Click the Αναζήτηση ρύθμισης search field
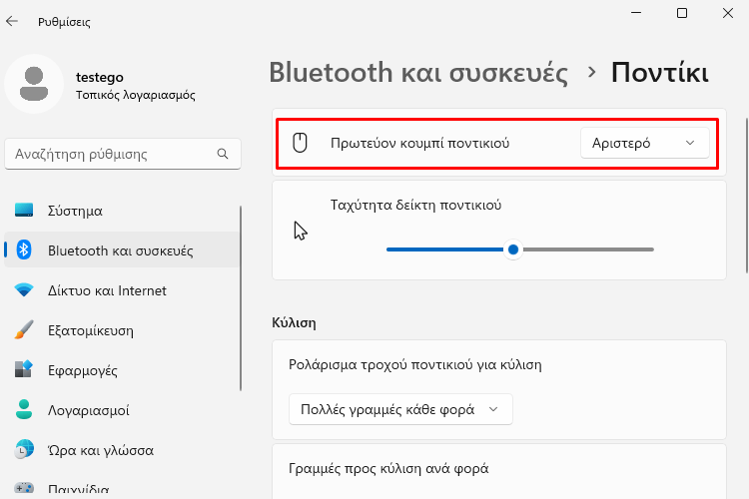Screen dimensions: 749x499 click(x=123, y=154)
